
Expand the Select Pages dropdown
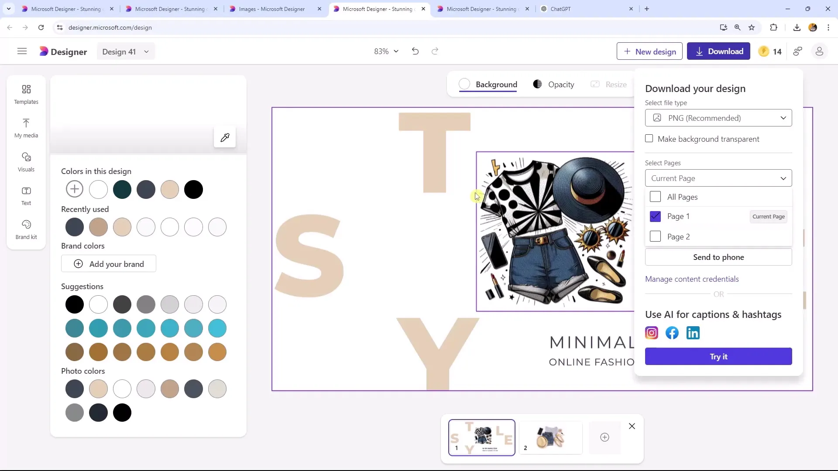click(718, 177)
